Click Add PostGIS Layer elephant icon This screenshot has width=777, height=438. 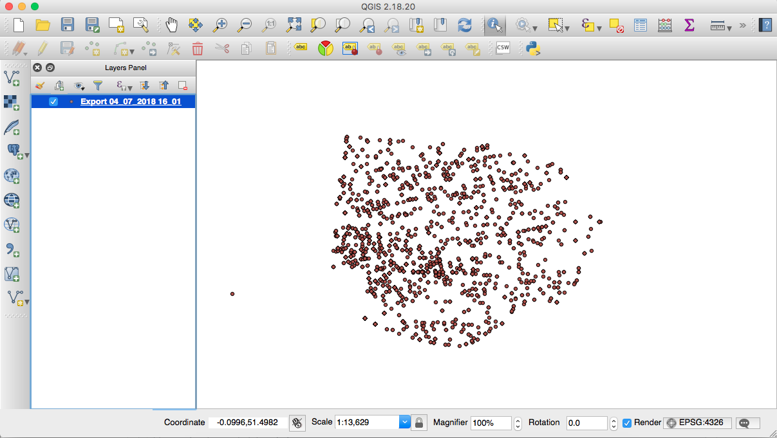pos(14,151)
